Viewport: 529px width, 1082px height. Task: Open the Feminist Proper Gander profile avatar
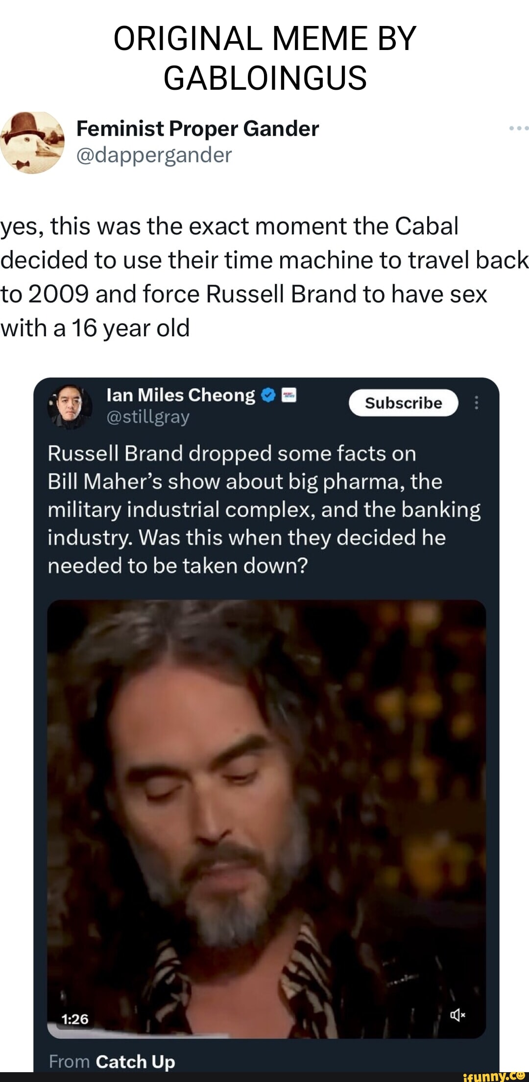32,143
